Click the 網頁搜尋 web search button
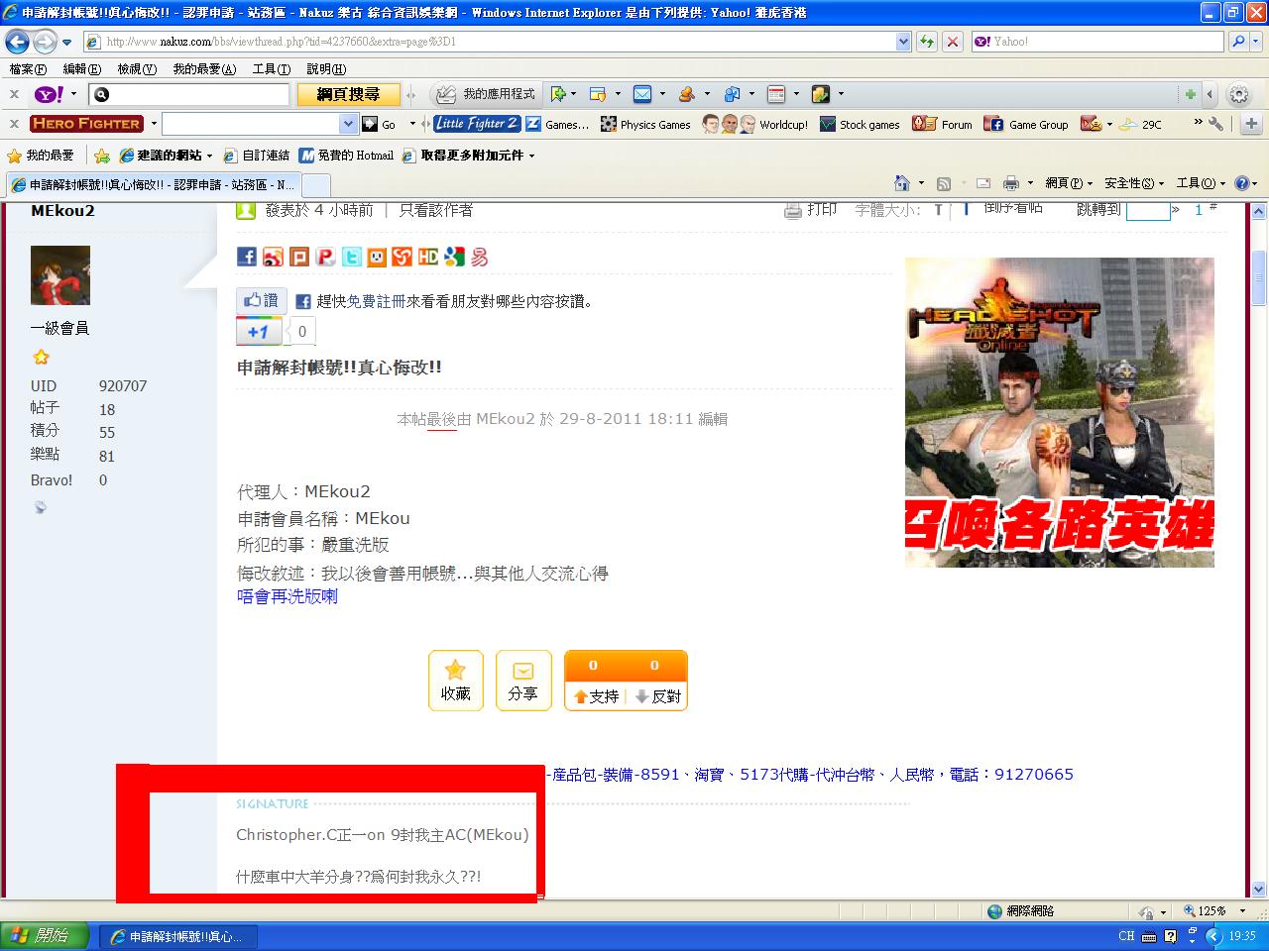This screenshot has width=1269, height=951. click(x=348, y=94)
